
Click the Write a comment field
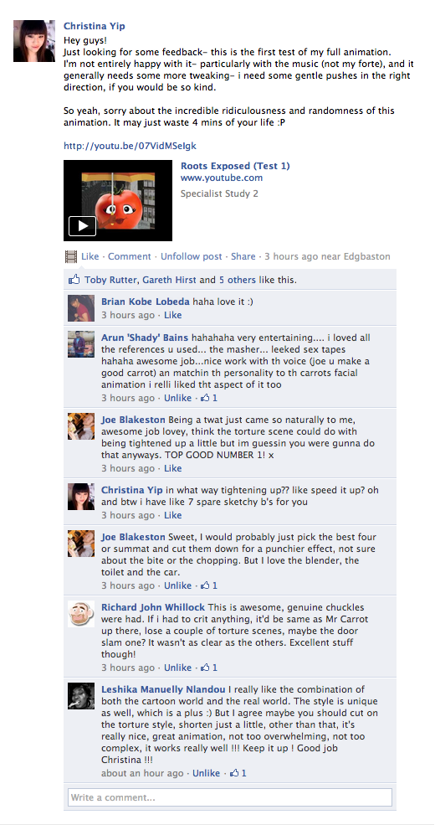(230, 797)
